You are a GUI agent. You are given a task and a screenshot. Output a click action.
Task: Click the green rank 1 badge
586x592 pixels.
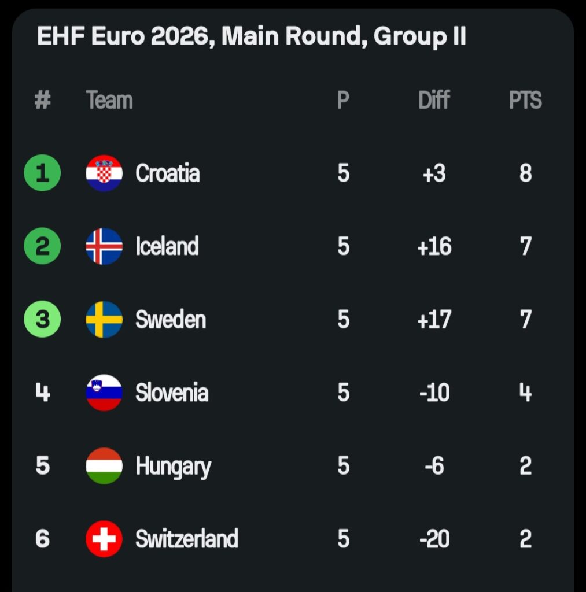point(42,173)
